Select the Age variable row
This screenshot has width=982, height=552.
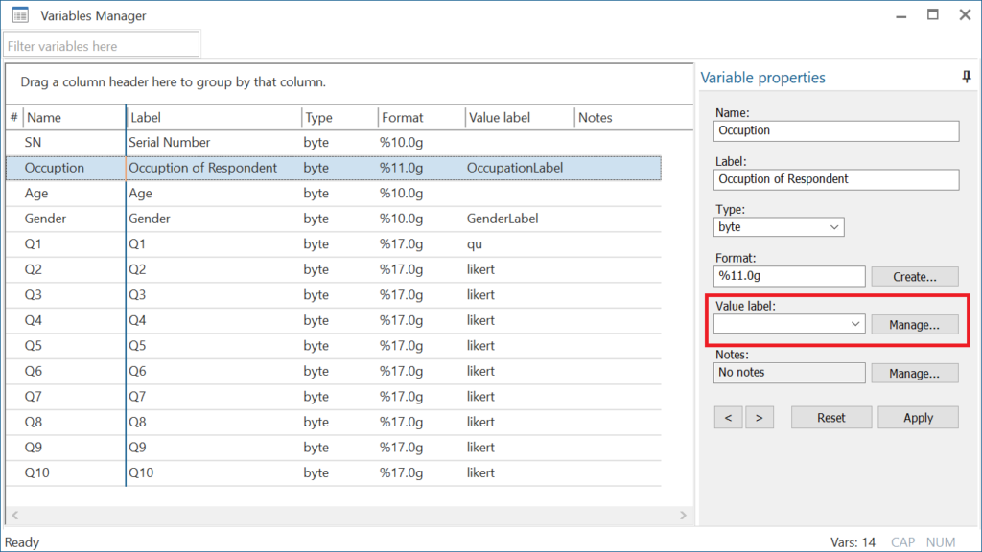pyautogui.click(x=333, y=194)
